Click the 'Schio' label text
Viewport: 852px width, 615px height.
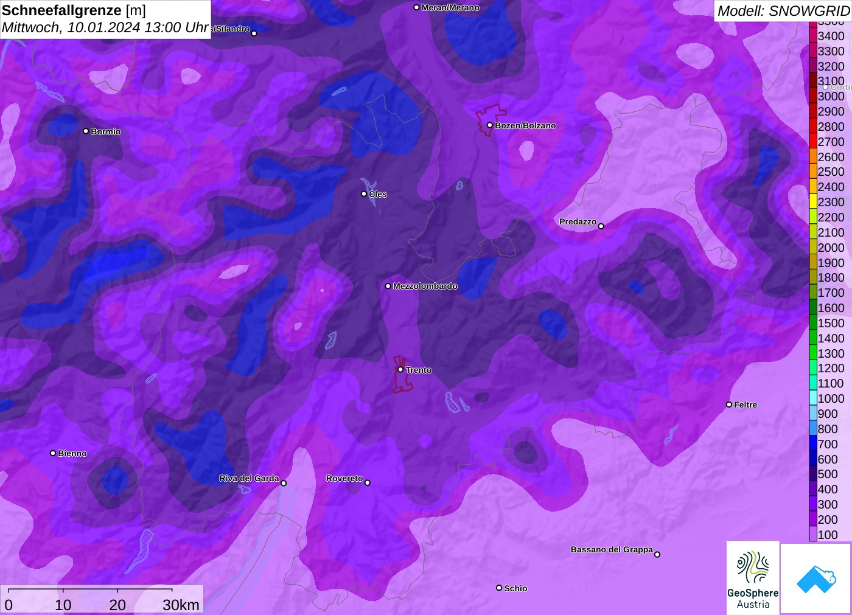coord(515,588)
